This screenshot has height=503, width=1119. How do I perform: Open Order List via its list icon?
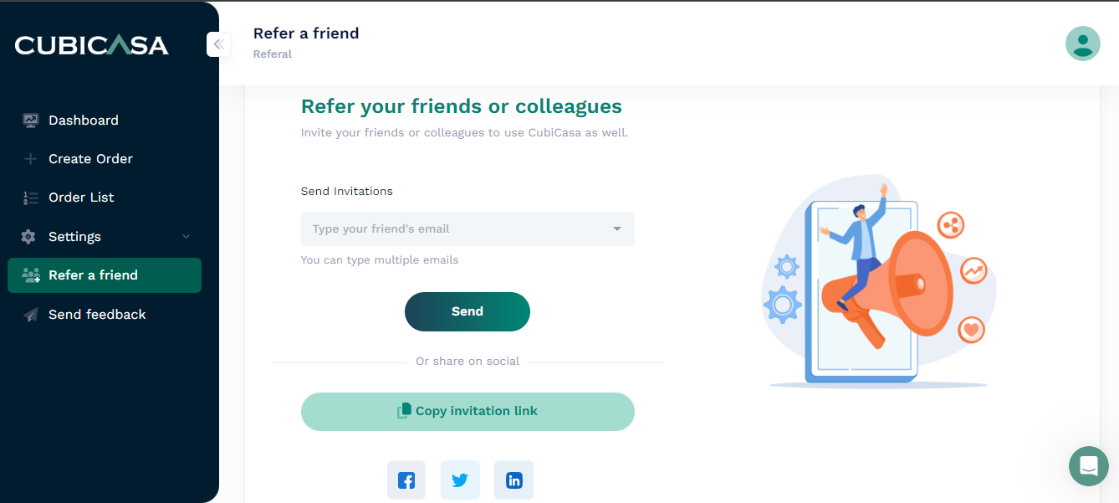point(31,197)
